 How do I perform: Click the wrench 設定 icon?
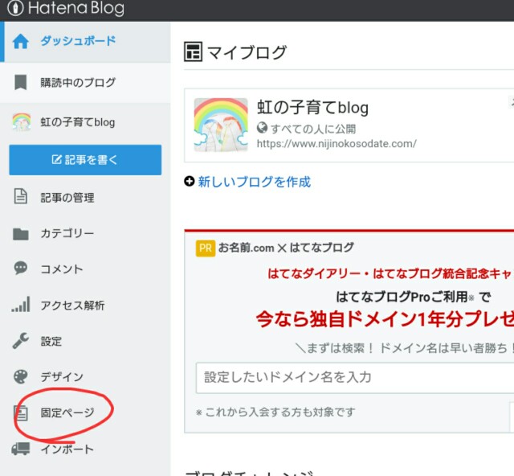(x=20, y=340)
